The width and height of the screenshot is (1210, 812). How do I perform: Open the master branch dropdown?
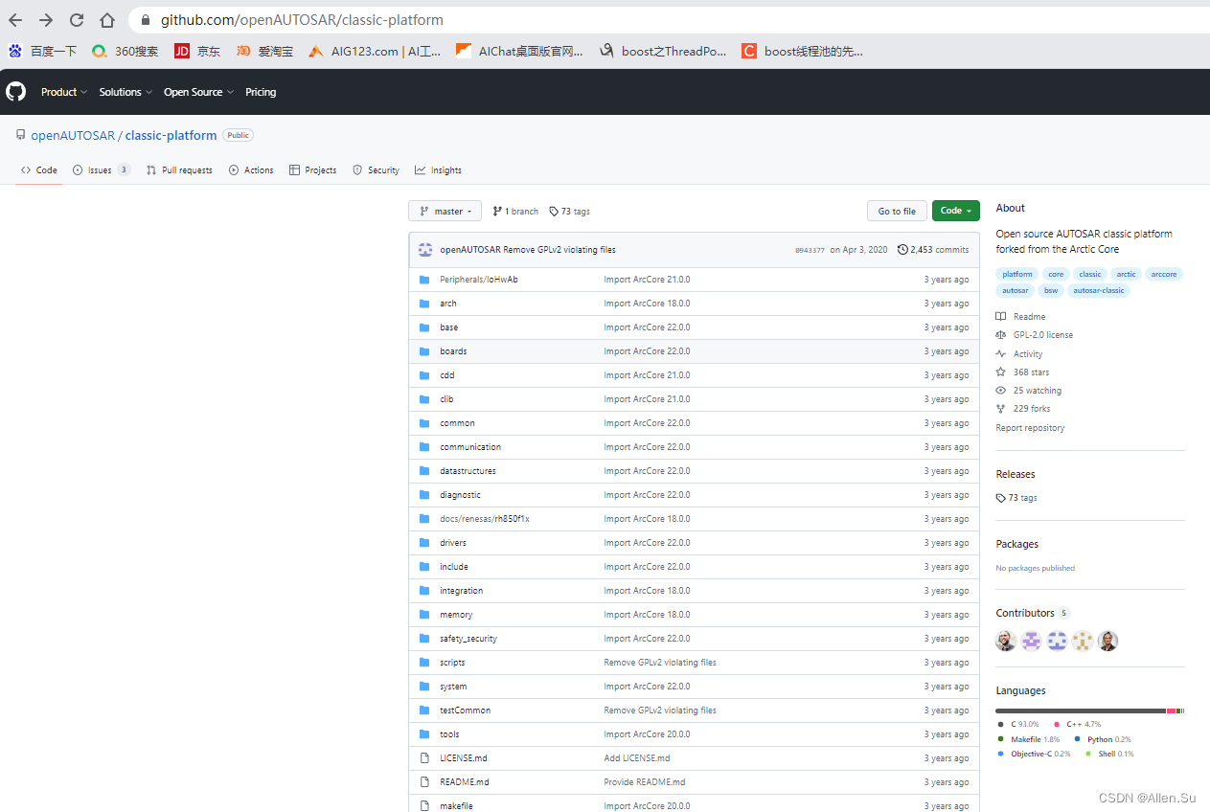pos(445,211)
